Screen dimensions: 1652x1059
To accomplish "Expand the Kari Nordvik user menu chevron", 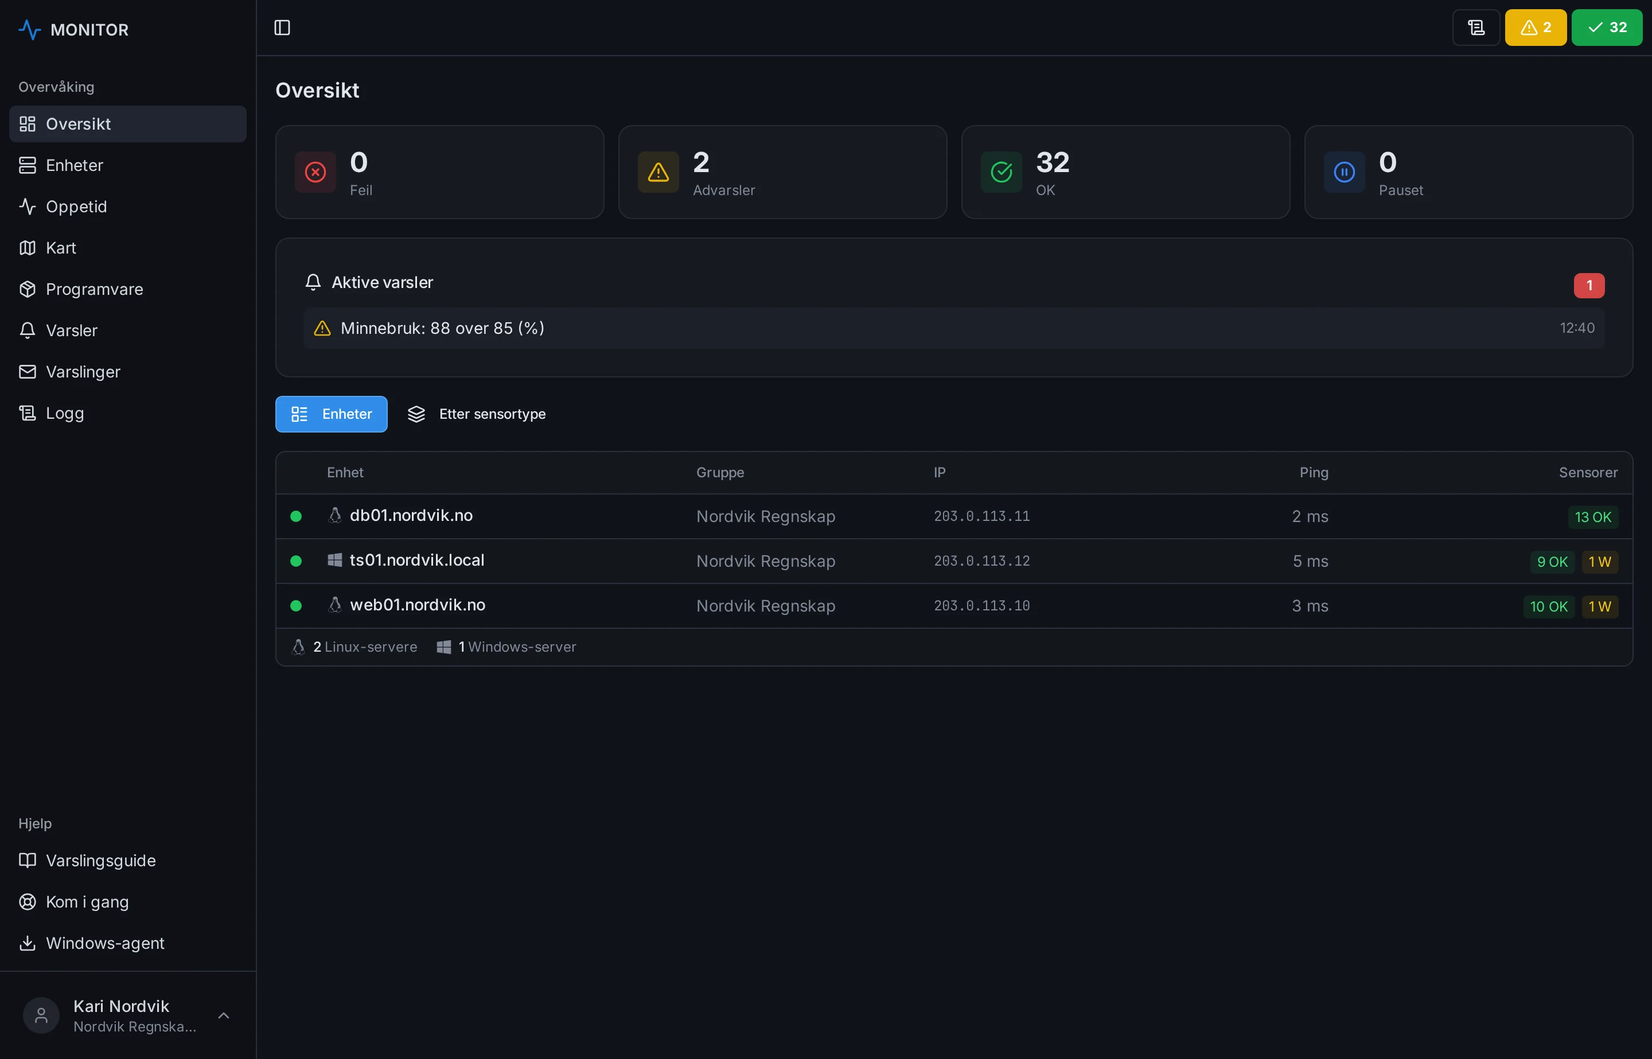I will tap(224, 1015).
